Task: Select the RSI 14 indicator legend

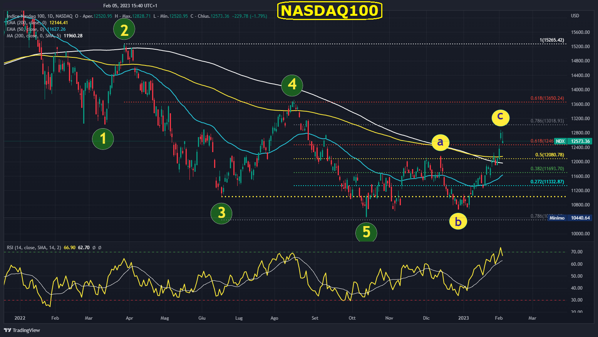Action: pos(34,248)
